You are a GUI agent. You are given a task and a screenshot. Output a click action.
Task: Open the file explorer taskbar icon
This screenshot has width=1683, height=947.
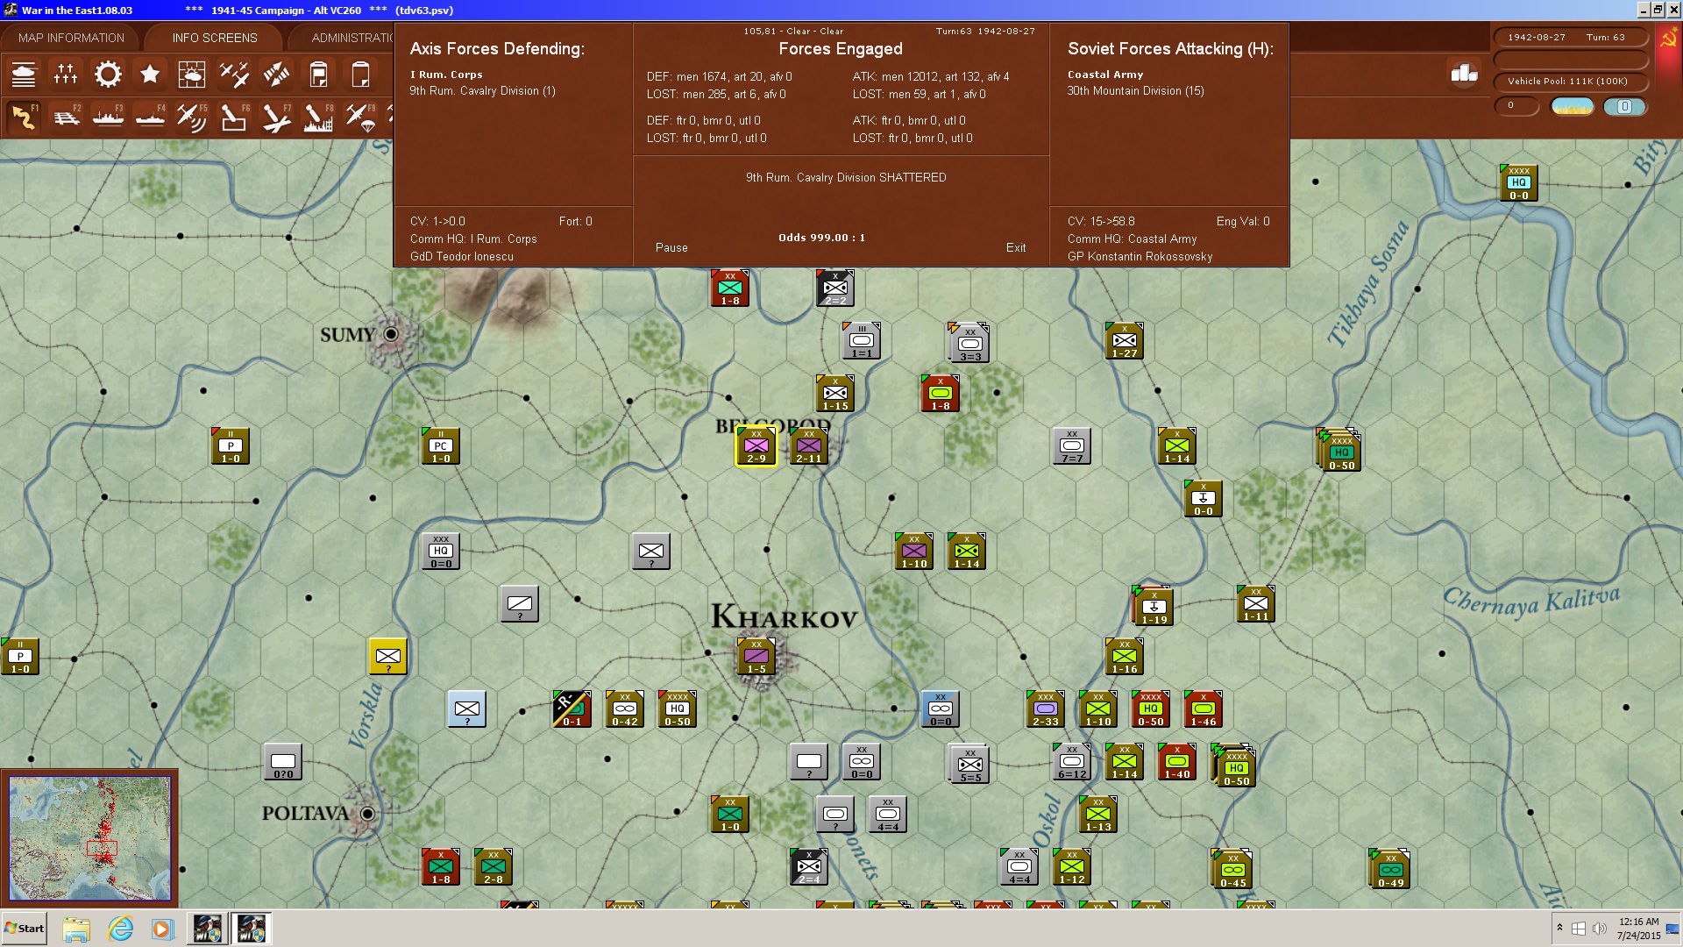(77, 929)
